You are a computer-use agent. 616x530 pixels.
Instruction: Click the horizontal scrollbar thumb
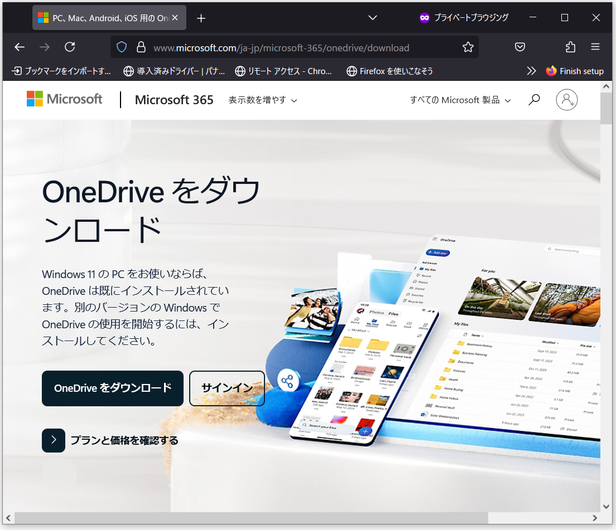[252, 518]
